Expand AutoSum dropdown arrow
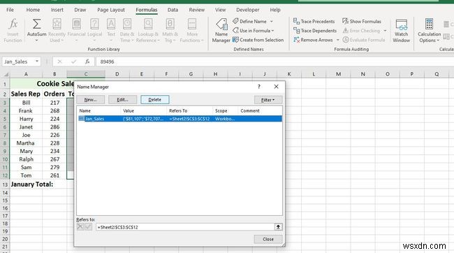 click(x=36, y=41)
